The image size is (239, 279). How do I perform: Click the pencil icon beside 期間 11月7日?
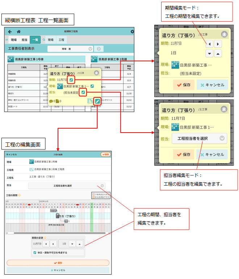point(71,80)
